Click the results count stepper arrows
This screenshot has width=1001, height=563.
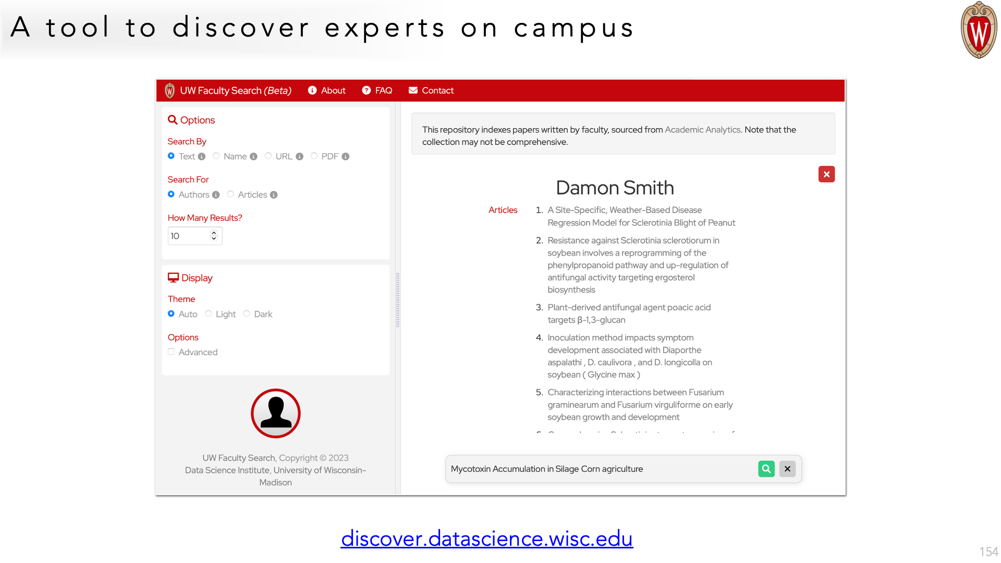[214, 236]
